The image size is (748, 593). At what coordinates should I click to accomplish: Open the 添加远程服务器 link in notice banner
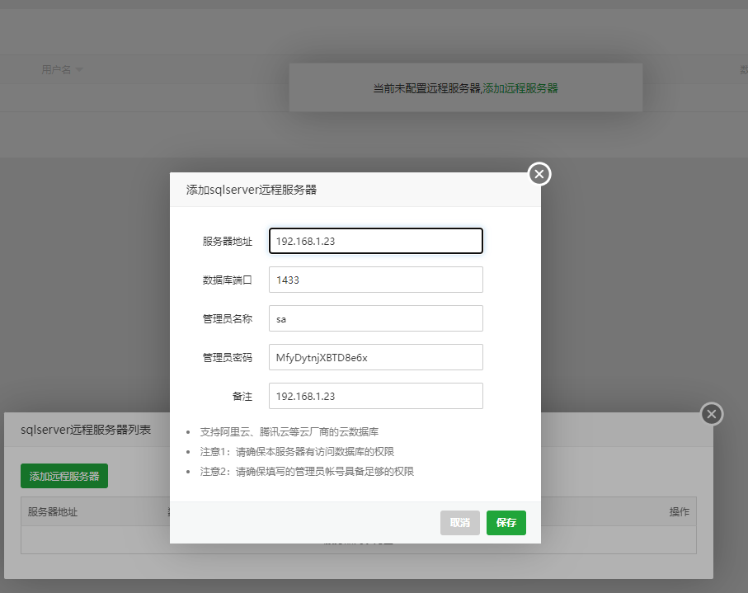(520, 88)
